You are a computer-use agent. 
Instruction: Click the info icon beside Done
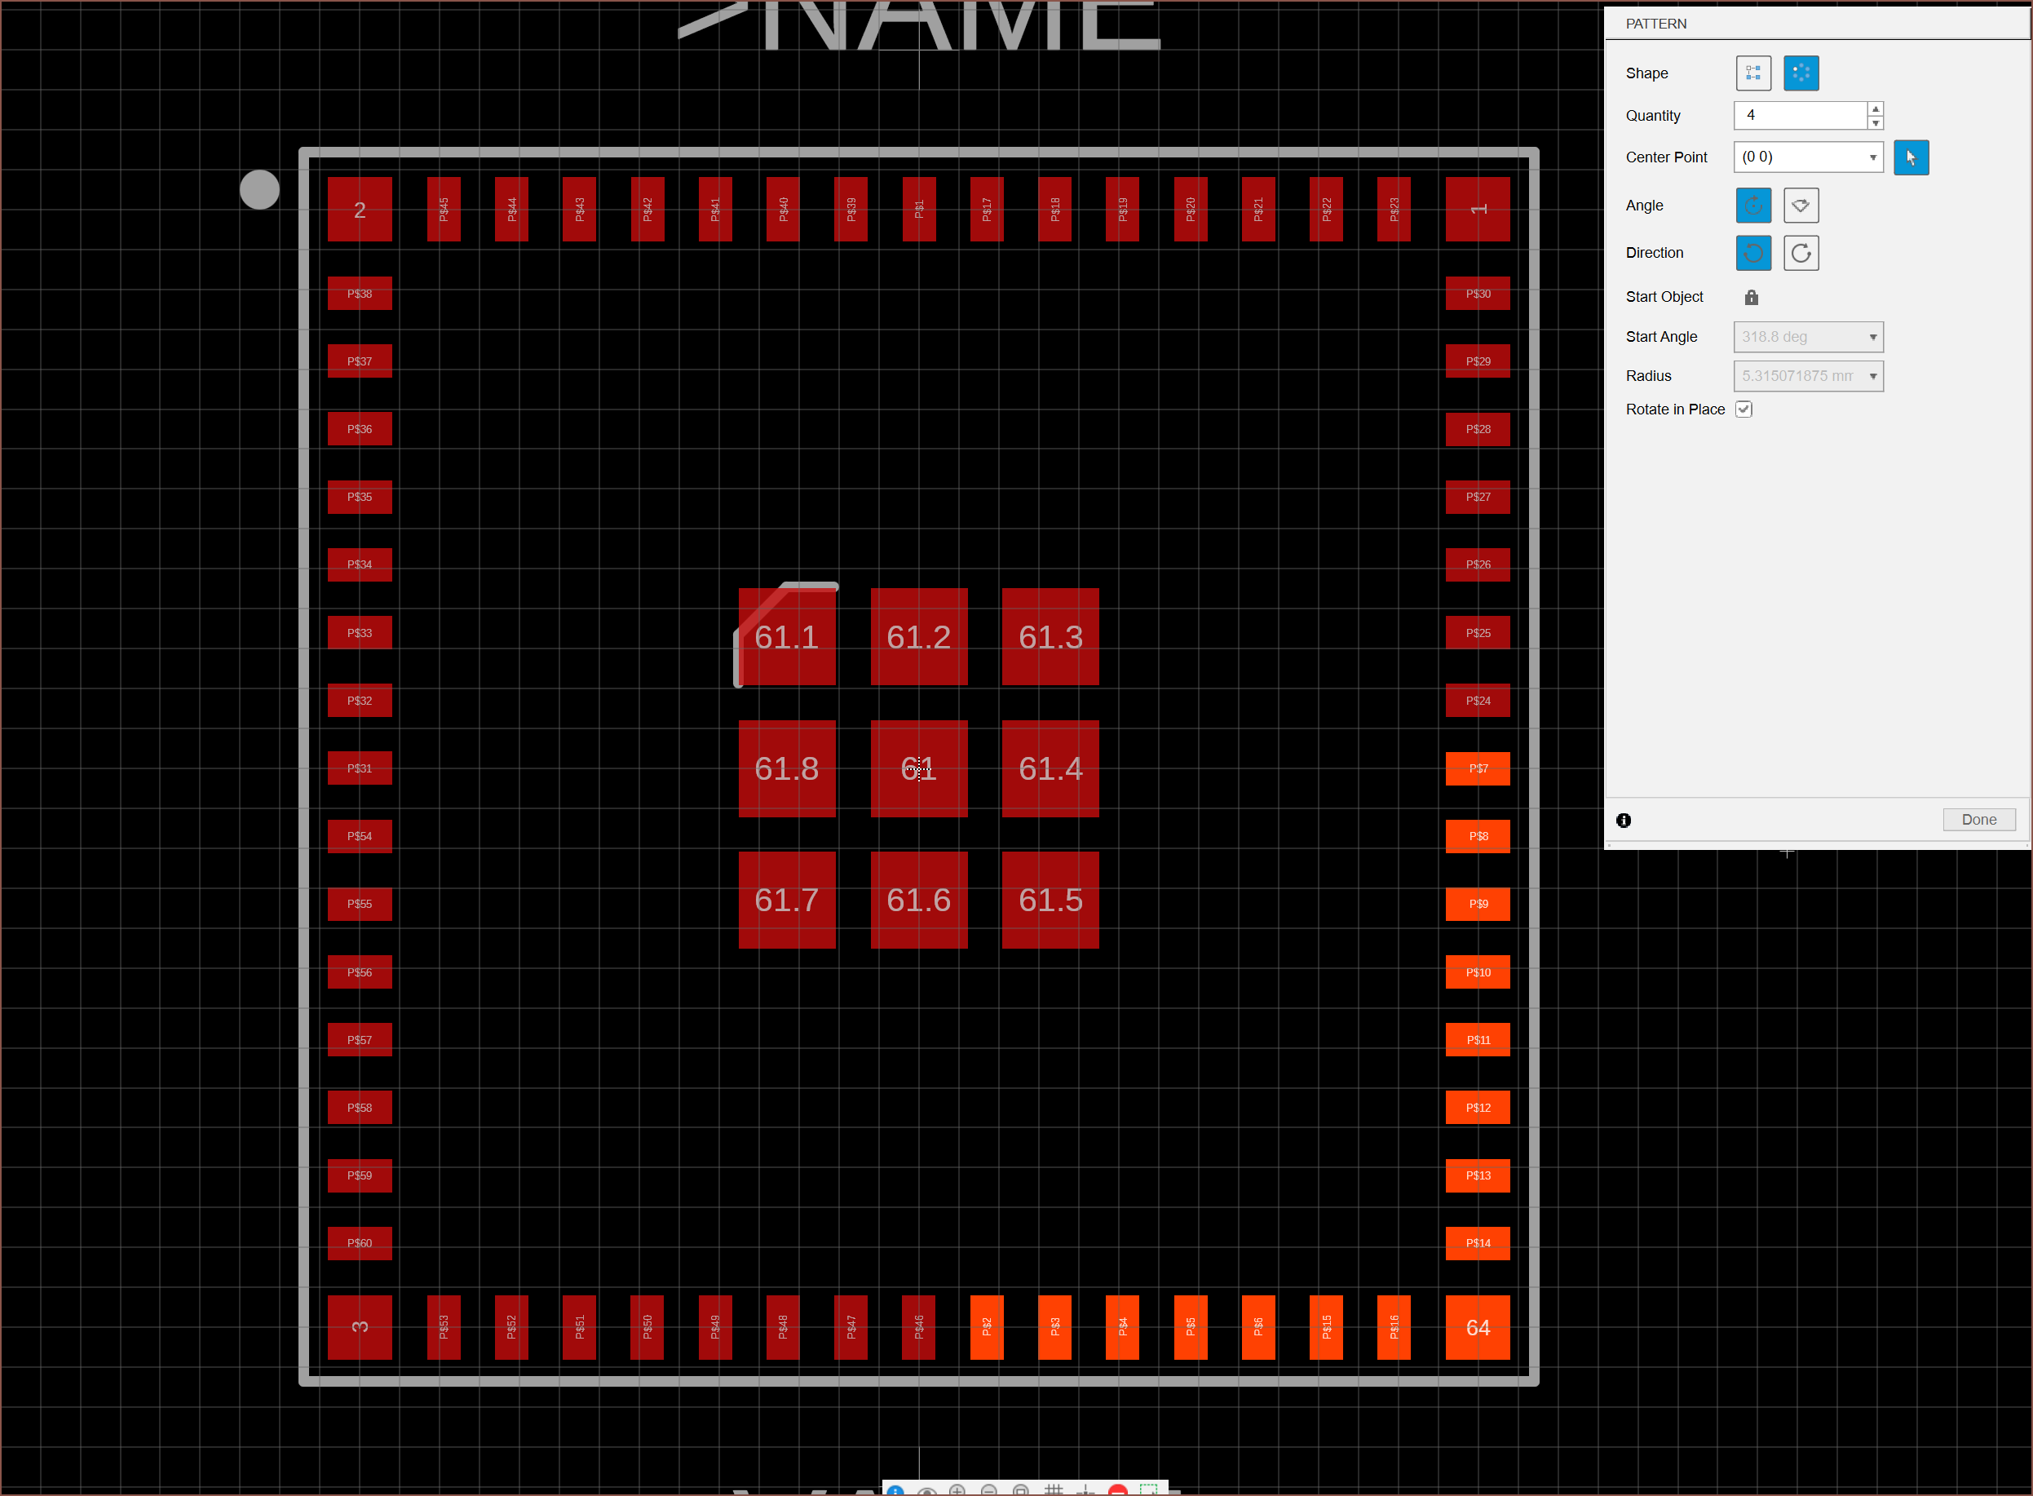coord(1623,821)
